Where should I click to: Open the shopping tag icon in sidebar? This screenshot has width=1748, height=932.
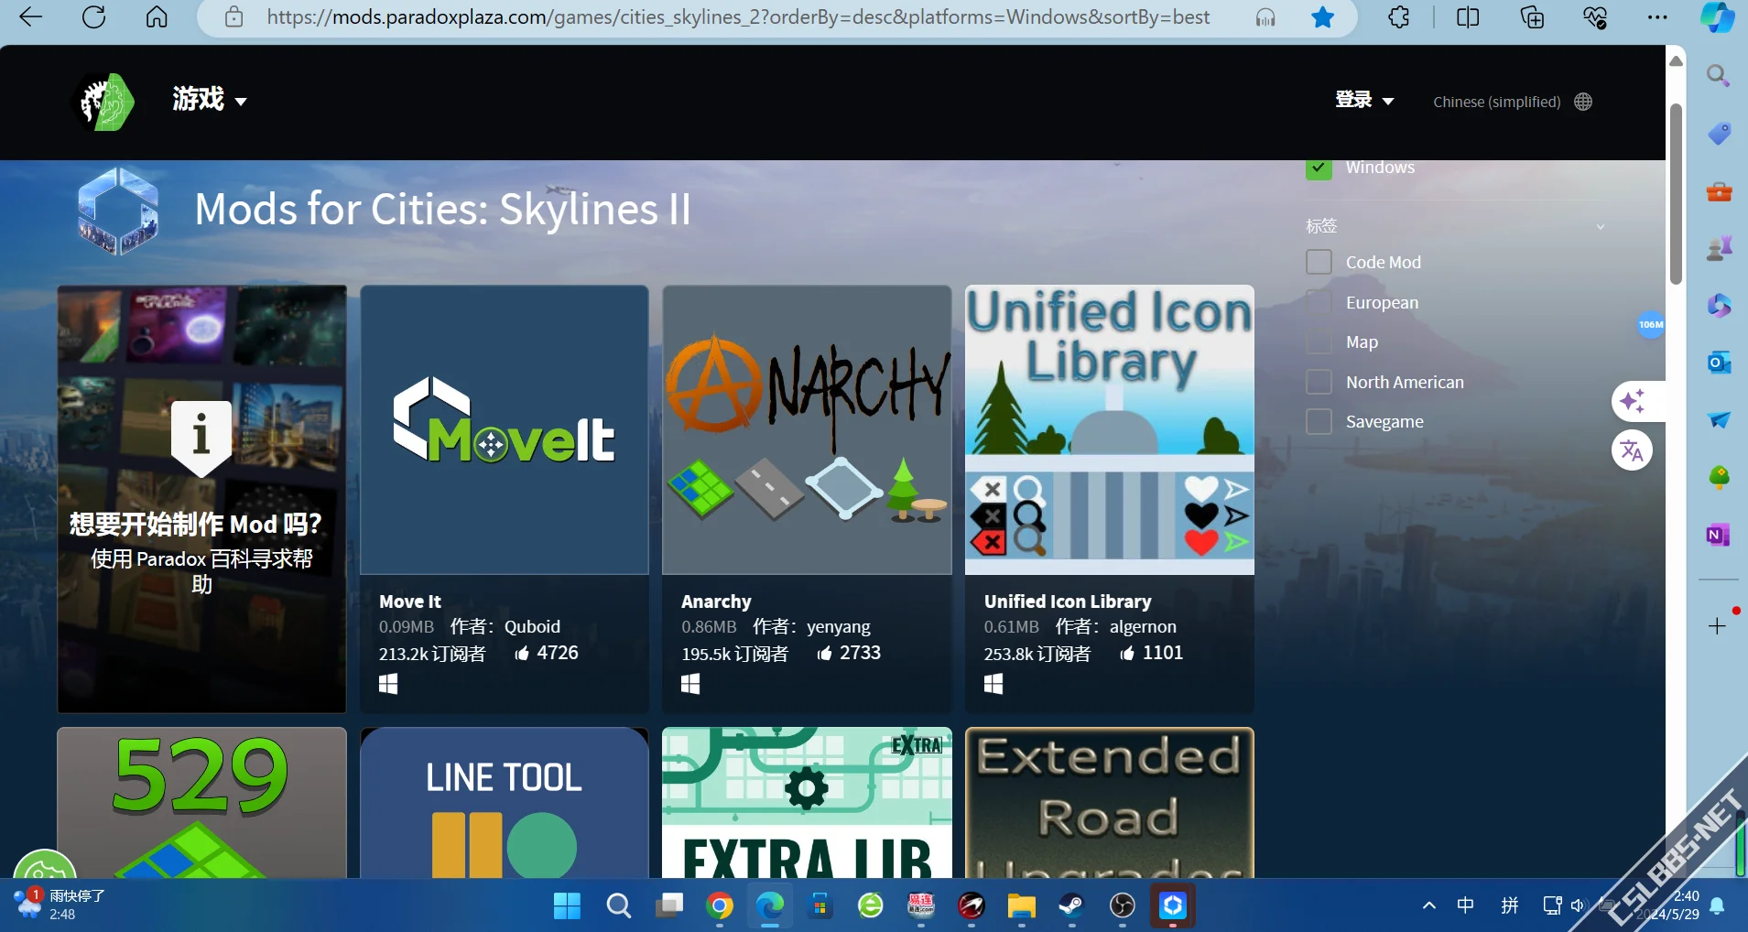pos(1719,134)
